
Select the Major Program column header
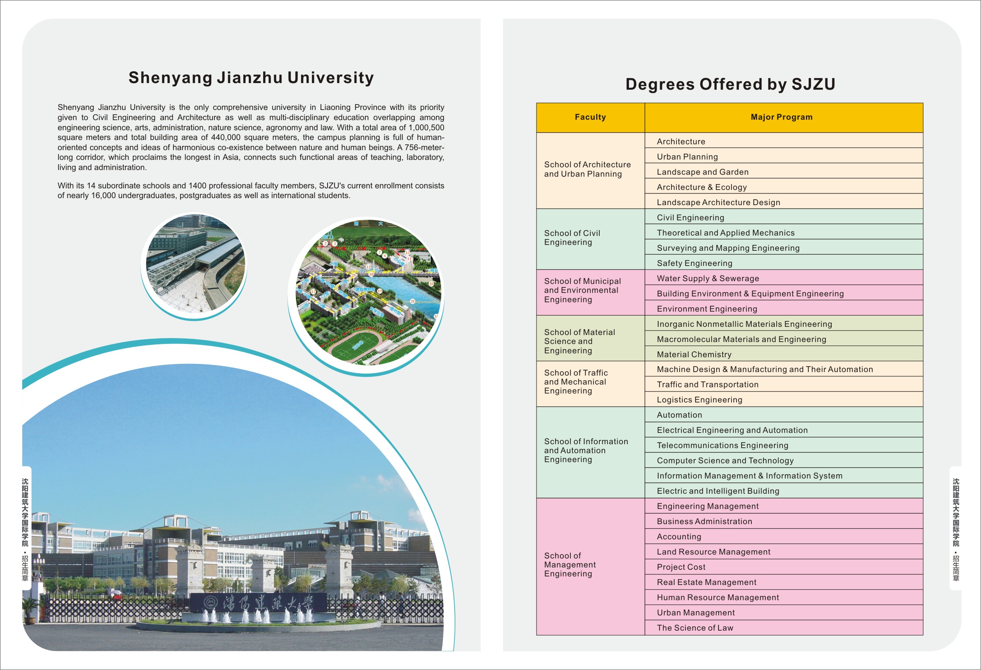point(783,117)
